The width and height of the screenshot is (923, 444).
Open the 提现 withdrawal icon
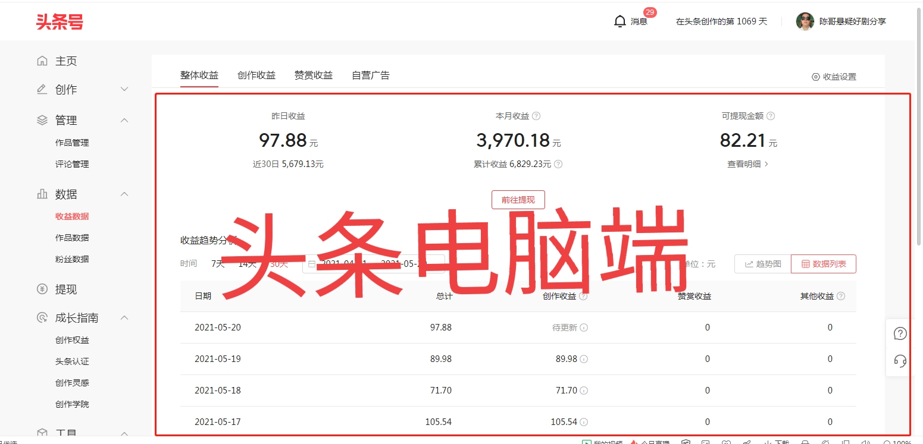[x=42, y=289]
